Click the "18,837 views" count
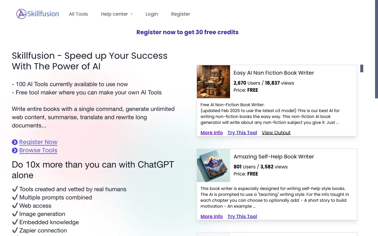The width and height of the screenshot is (378, 236). [x=279, y=83]
